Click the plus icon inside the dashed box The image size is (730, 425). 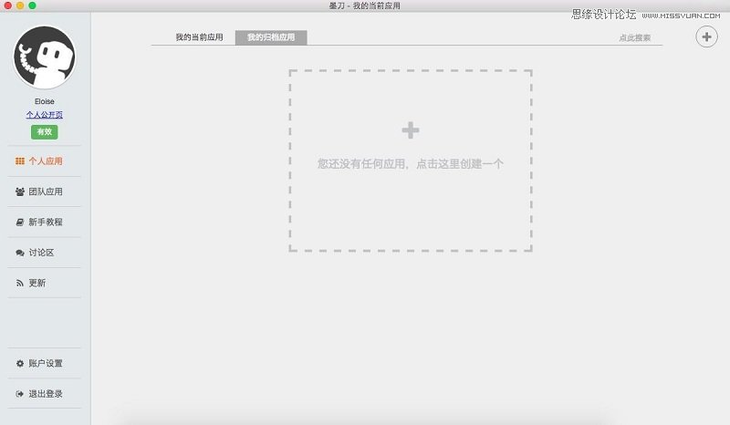[410, 130]
